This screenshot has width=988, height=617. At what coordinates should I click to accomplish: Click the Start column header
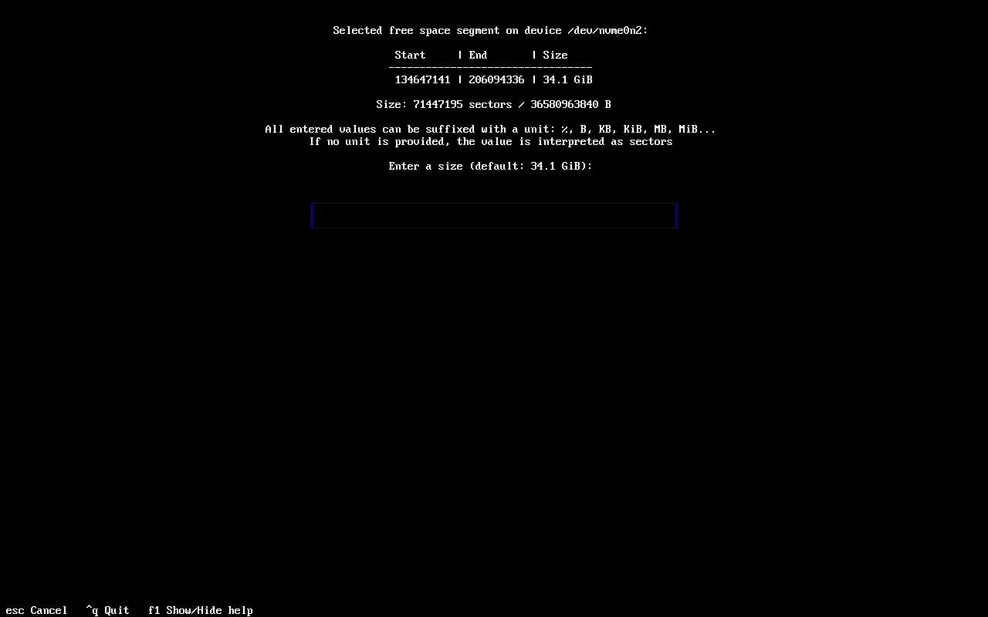point(410,55)
